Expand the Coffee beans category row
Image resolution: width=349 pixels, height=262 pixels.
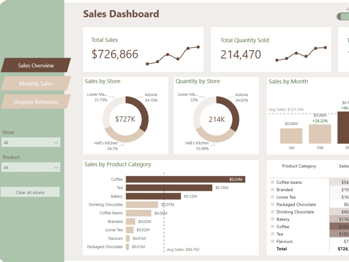(x=273, y=182)
